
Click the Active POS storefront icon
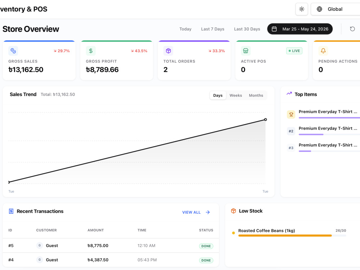246,51
